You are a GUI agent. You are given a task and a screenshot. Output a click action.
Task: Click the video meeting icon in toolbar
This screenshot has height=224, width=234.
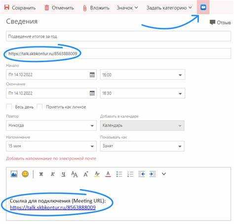coord(203,7)
